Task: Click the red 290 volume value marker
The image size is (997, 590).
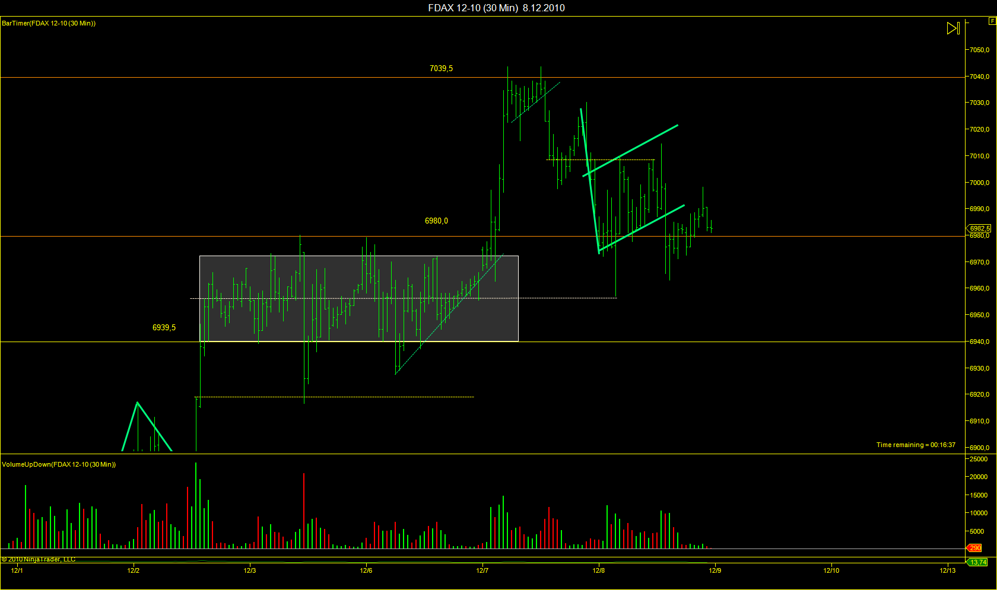Action: [975, 548]
